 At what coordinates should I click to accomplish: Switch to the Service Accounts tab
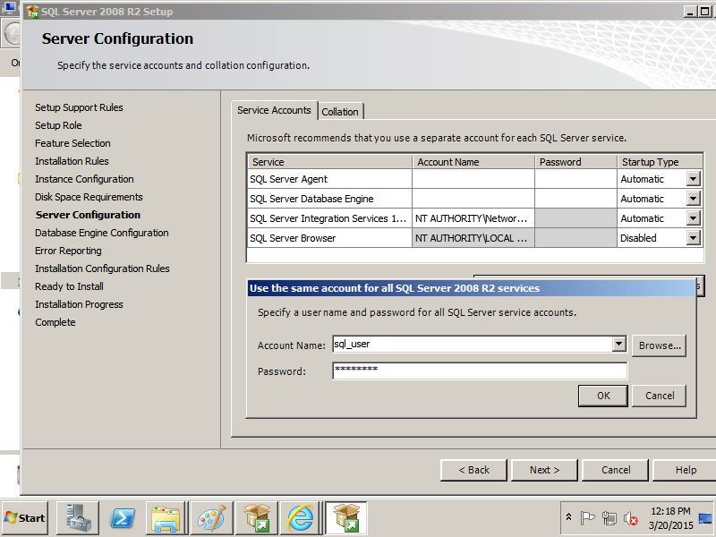point(274,110)
